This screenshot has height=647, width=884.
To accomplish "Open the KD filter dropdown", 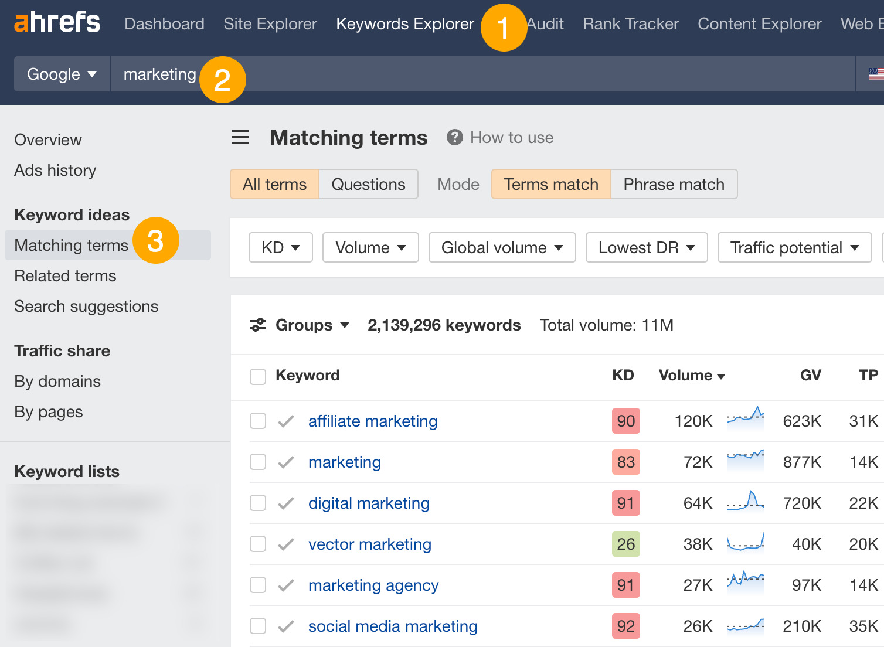I will (x=280, y=247).
